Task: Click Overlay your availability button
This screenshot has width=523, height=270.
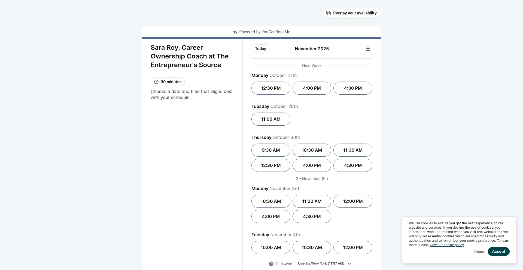Action: (x=354, y=13)
